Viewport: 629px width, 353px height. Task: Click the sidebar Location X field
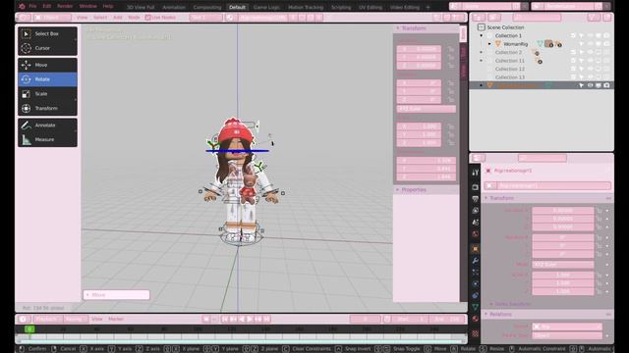point(419,49)
